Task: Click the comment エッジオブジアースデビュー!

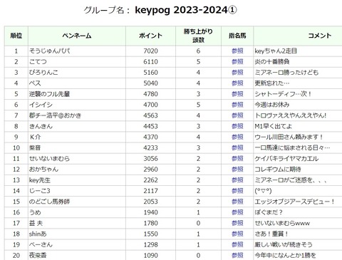Action: [295, 202]
